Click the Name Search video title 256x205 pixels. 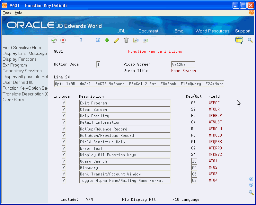pyautogui.click(x=183, y=71)
